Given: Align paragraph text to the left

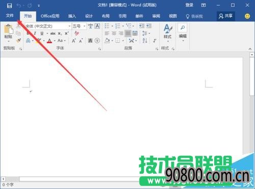Looking at the screenshot, I should click(x=107, y=33).
